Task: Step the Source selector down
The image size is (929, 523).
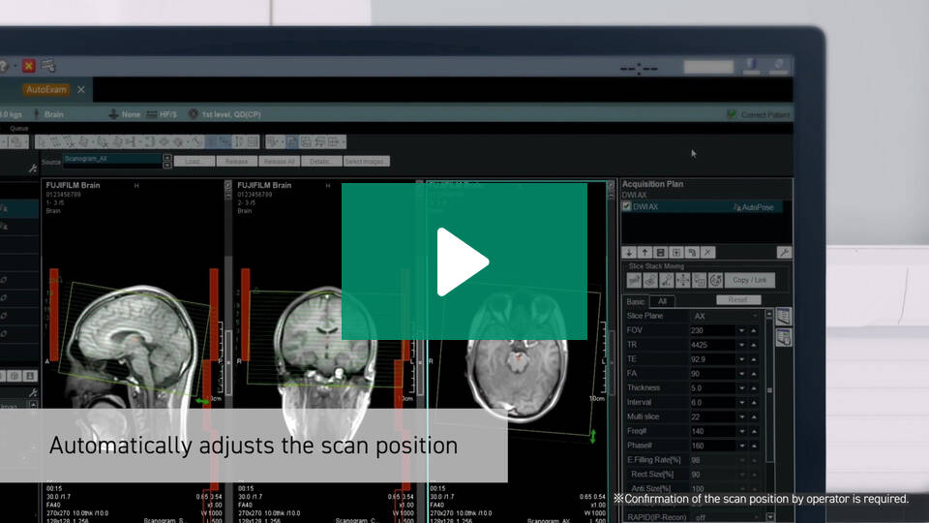Action: click(x=167, y=165)
